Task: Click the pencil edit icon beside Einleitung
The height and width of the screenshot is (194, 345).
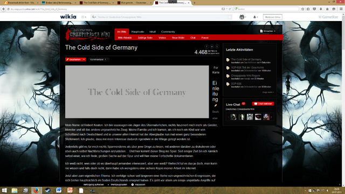Action: coord(216,106)
